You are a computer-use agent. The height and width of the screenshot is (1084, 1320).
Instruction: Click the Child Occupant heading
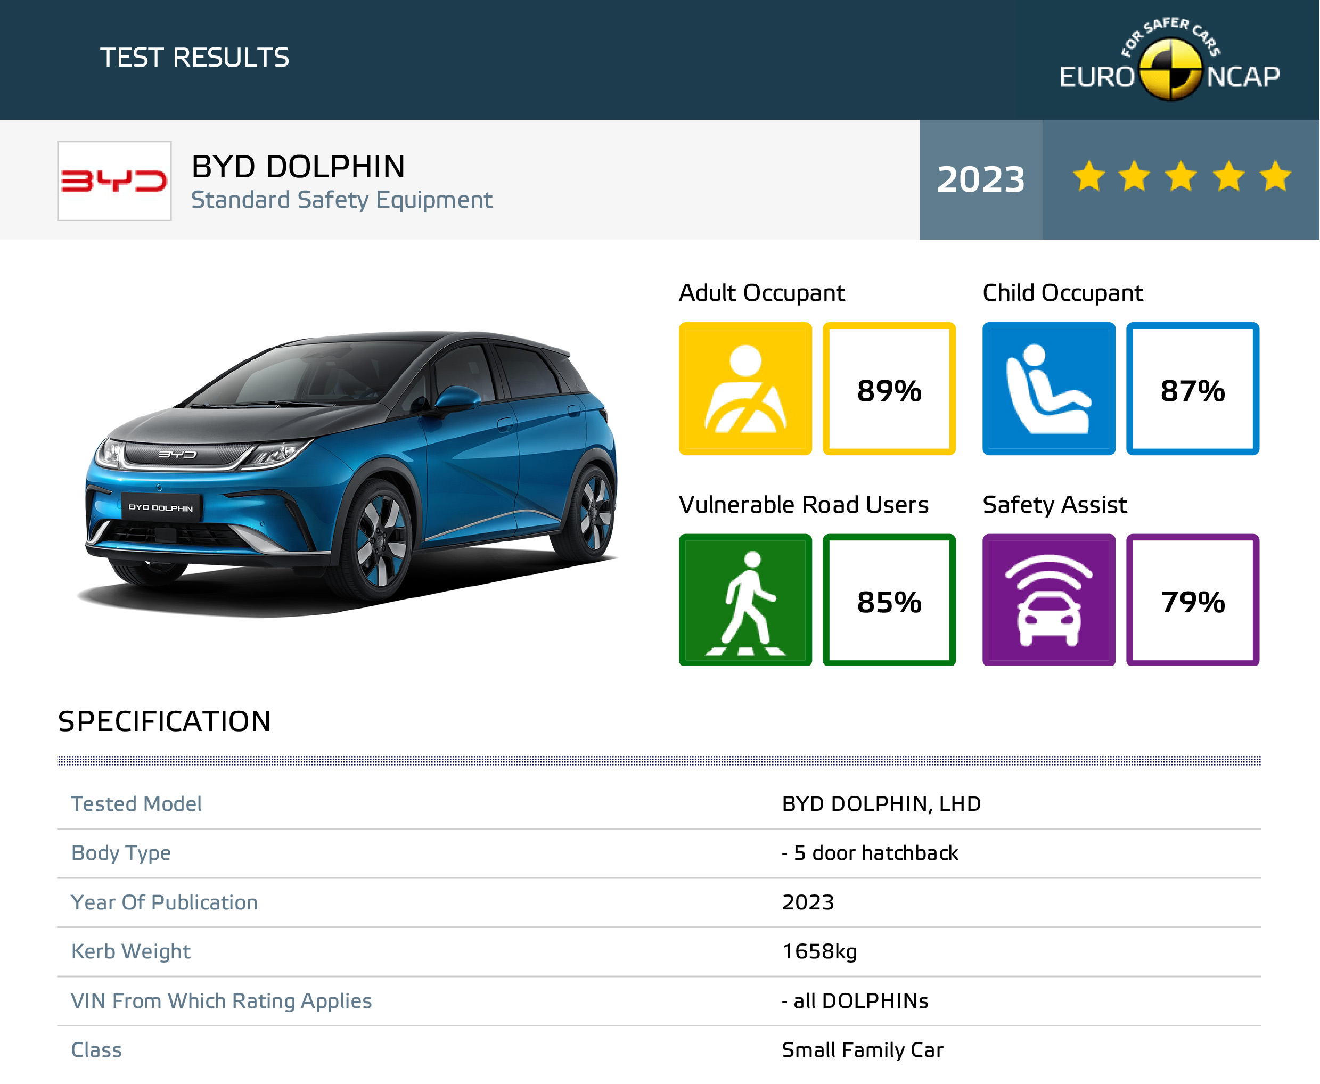click(1062, 293)
